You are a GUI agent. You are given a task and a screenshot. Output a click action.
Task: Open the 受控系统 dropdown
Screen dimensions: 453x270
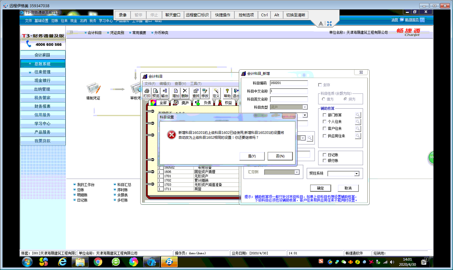point(357,174)
